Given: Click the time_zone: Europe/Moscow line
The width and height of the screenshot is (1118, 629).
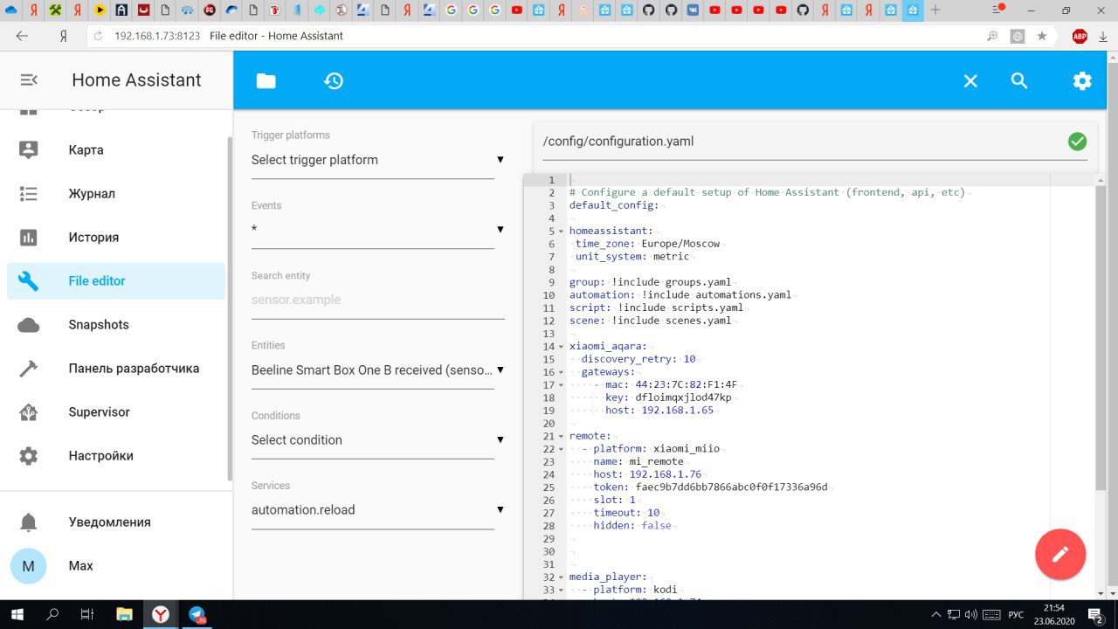Looking at the screenshot, I should tap(647, 244).
